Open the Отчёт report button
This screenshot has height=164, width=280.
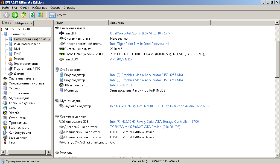(57, 15)
